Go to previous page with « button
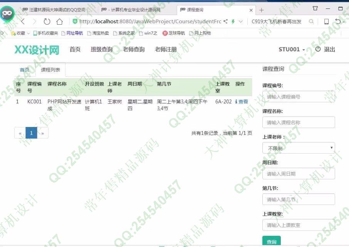 pyautogui.click(x=20, y=133)
